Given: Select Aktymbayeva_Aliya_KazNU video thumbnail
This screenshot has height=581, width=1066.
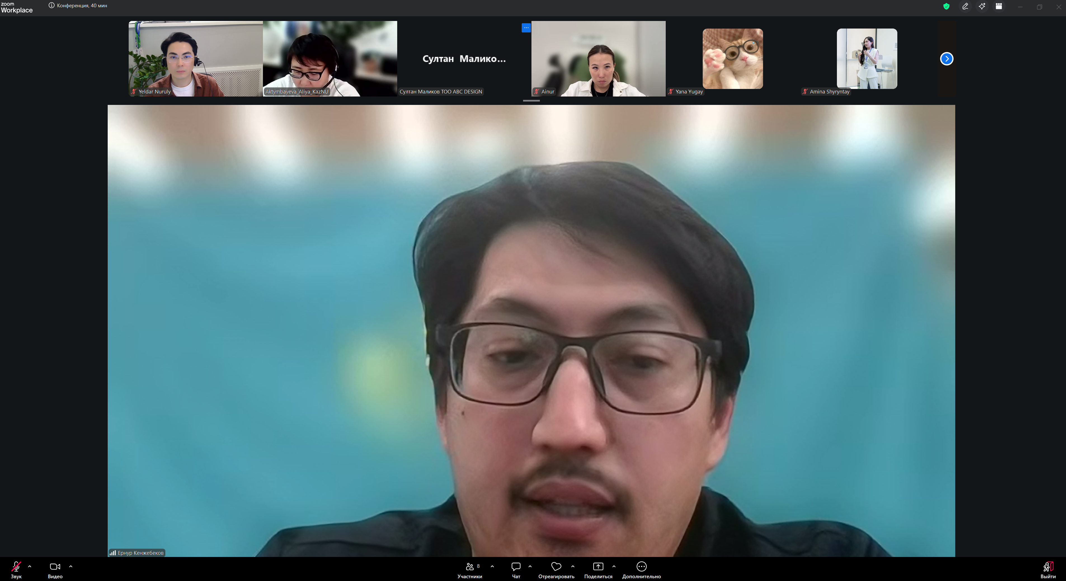Looking at the screenshot, I should 330,59.
